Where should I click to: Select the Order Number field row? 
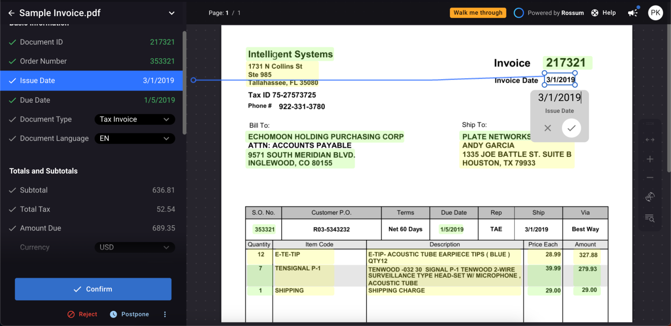point(91,61)
